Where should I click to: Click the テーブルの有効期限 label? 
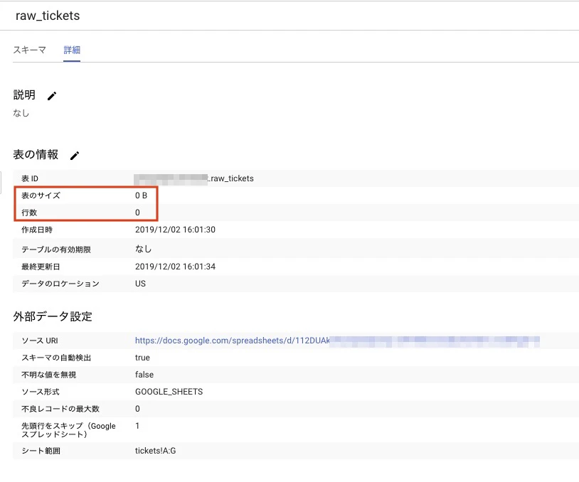click(x=56, y=250)
